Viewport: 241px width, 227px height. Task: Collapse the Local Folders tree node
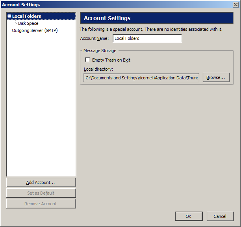tap(9, 17)
